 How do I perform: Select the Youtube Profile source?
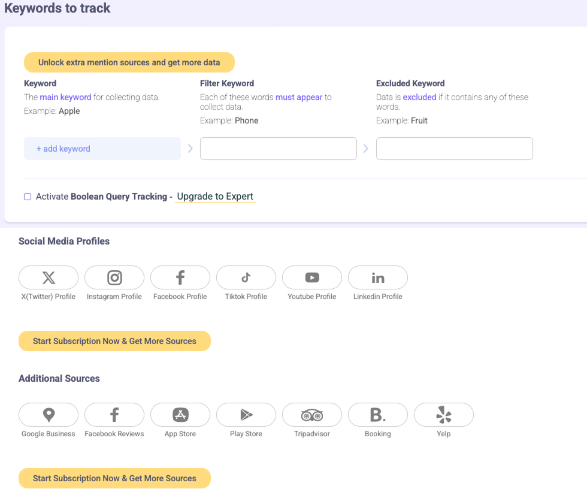point(311,277)
